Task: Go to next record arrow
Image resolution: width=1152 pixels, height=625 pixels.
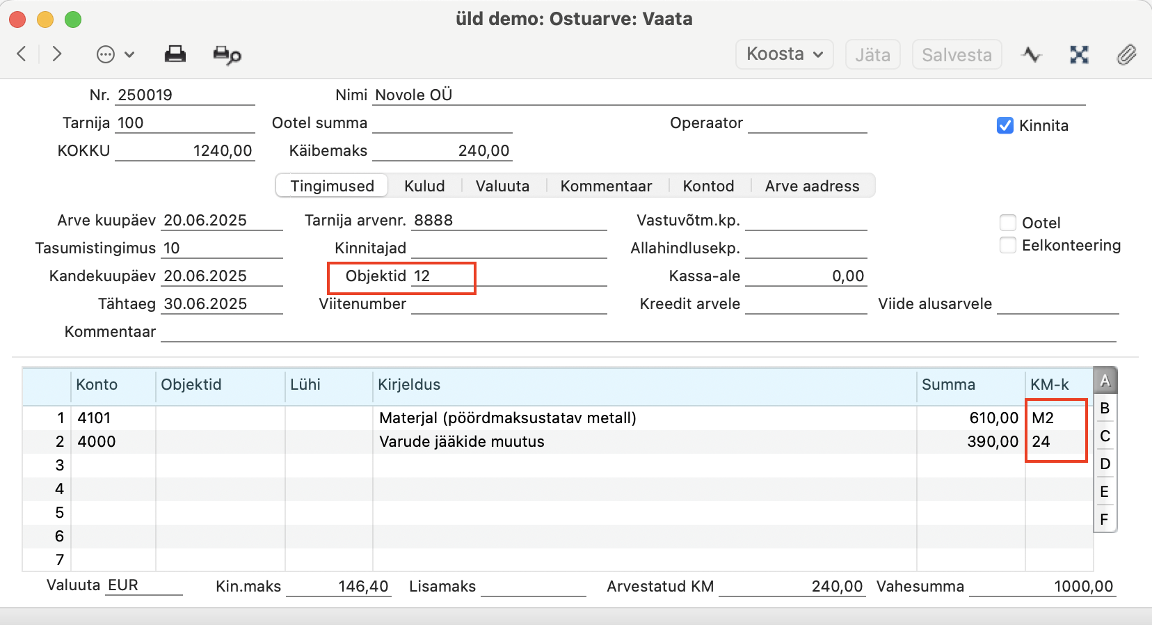Action: (57, 54)
